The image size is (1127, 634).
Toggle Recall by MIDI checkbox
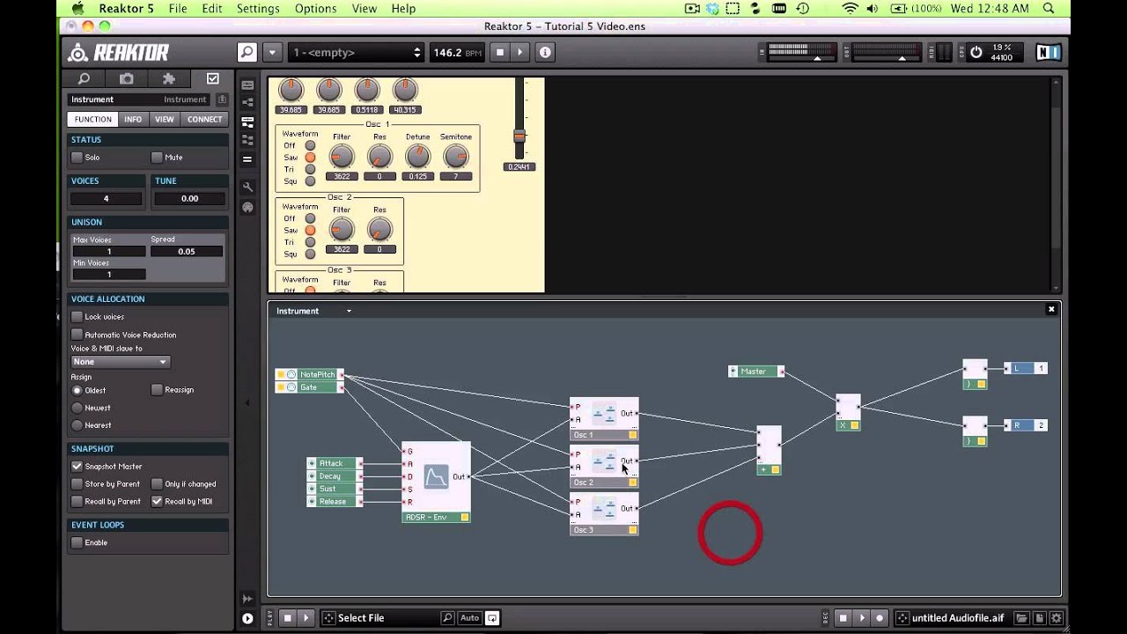click(157, 501)
